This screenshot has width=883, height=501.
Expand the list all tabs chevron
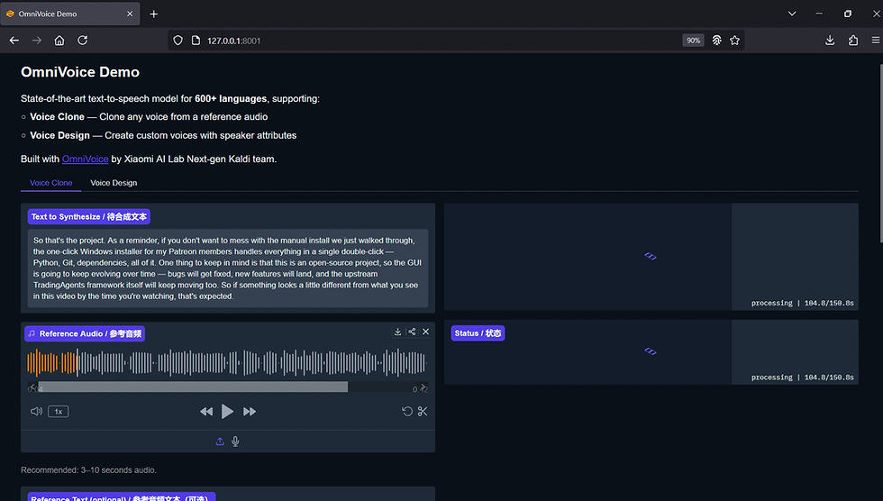792,14
